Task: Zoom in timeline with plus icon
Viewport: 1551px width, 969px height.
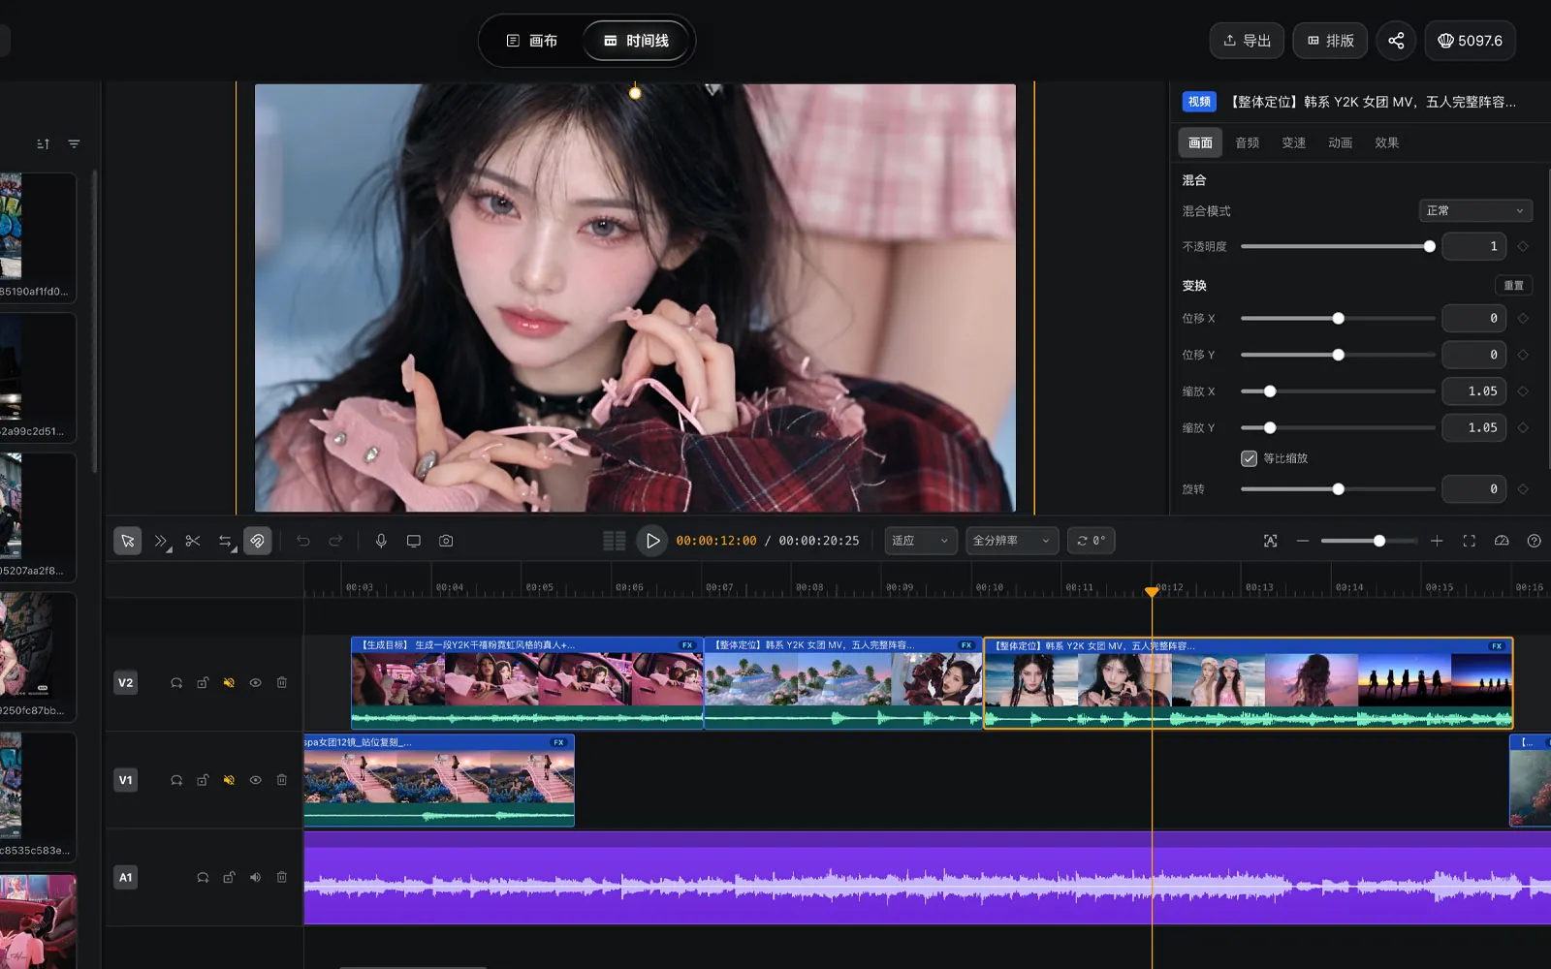Action: point(1437,541)
